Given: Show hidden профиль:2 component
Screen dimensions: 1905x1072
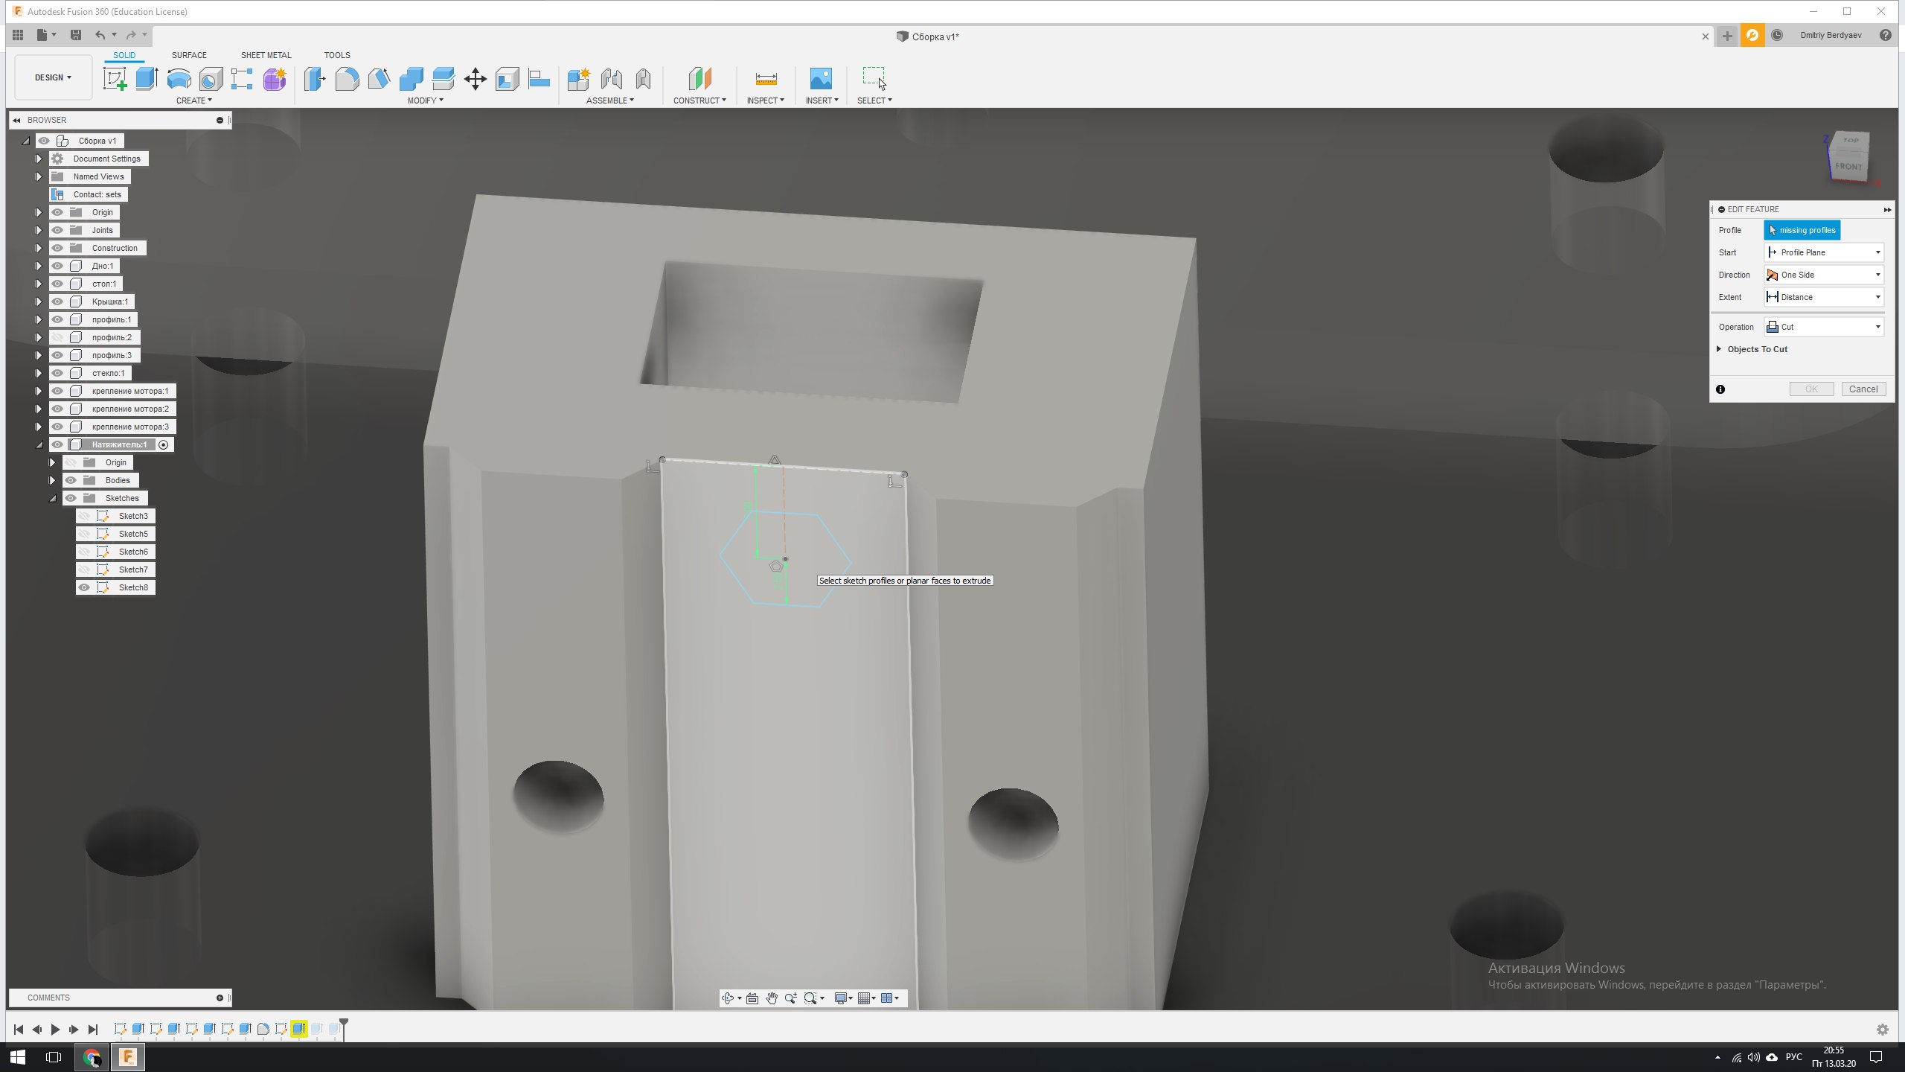Looking at the screenshot, I should (x=57, y=337).
